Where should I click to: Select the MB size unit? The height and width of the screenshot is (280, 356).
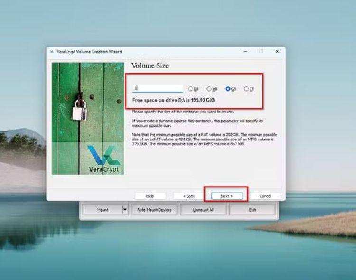(x=209, y=89)
